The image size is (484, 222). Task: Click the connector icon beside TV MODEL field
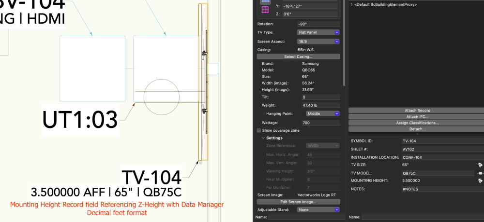coord(480,173)
